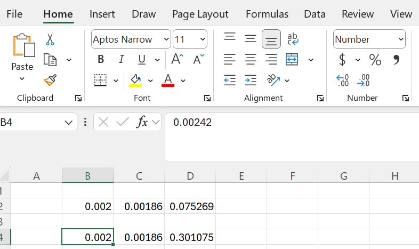419x249 pixels.
Task: Open the File tab
Action: [14, 14]
